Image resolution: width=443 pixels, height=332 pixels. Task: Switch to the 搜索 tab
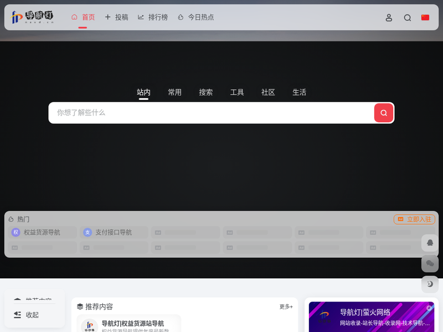pos(205,92)
